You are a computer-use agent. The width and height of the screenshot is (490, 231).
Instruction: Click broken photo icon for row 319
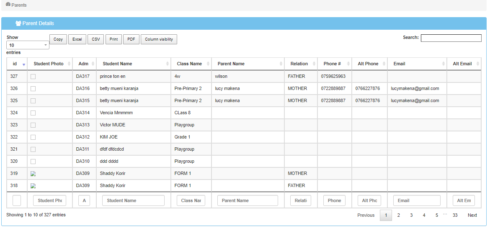pos(33,174)
